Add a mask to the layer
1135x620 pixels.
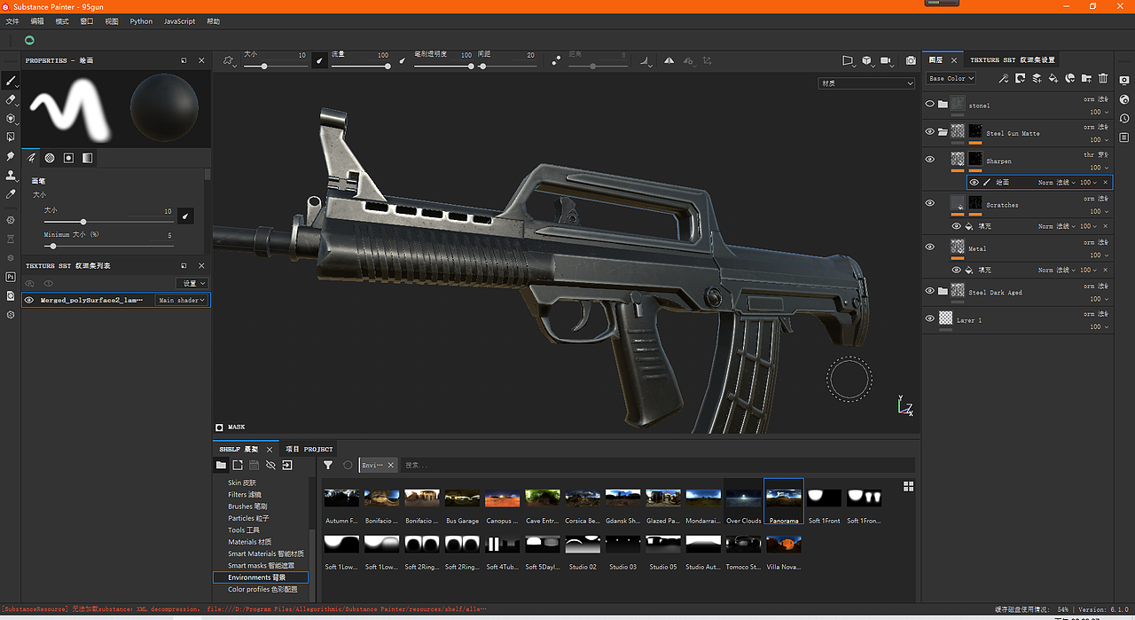1020,78
